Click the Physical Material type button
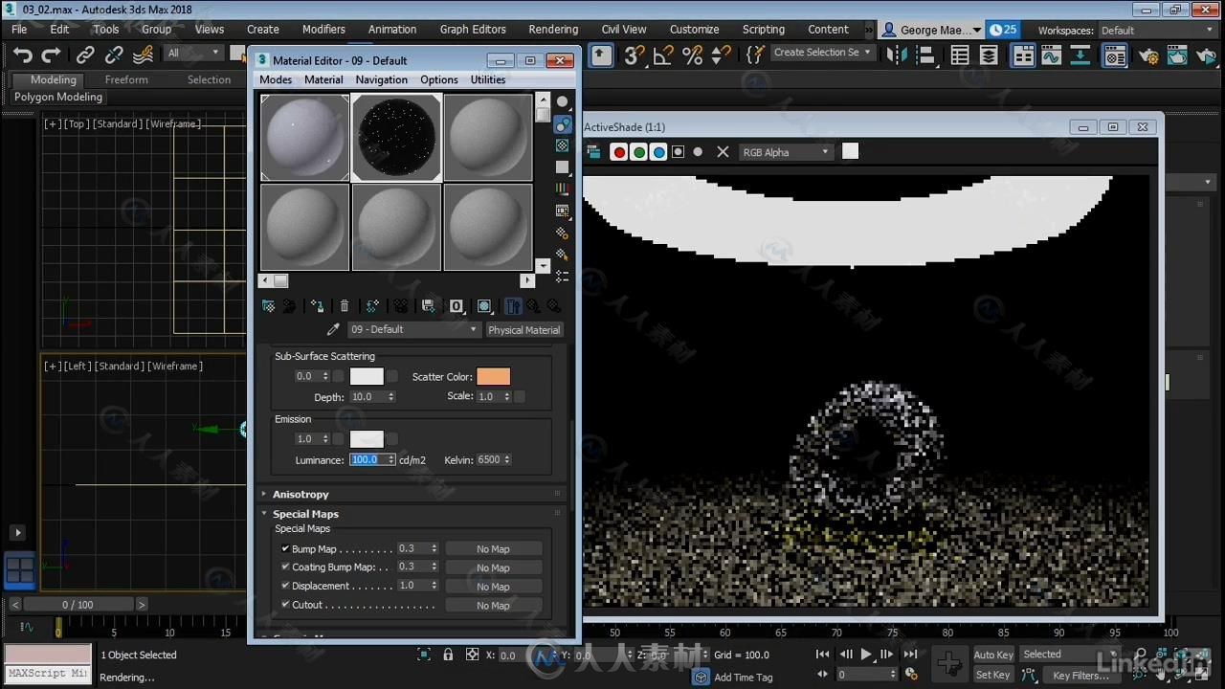1225x689 pixels. coord(523,329)
